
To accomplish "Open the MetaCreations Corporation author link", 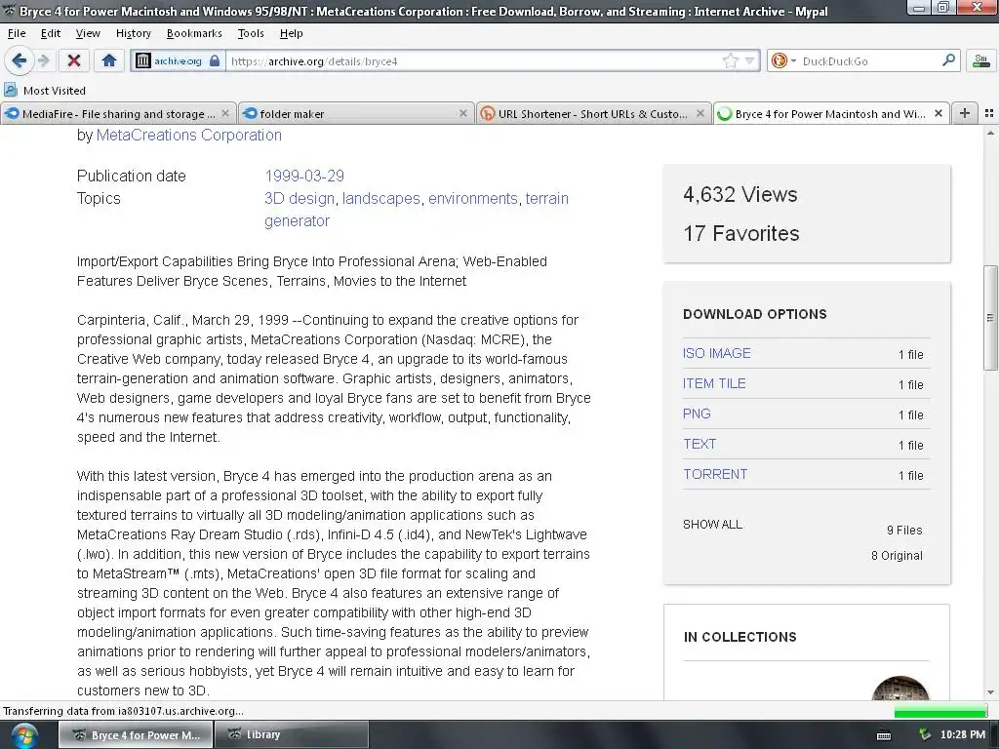I will (188, 135).
